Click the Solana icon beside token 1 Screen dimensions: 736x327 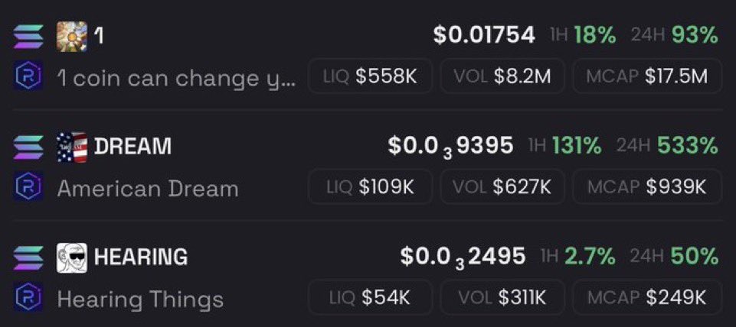pos(28,36)
